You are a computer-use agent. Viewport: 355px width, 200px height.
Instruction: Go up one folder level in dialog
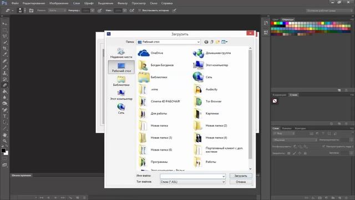(x=212, y=42)
